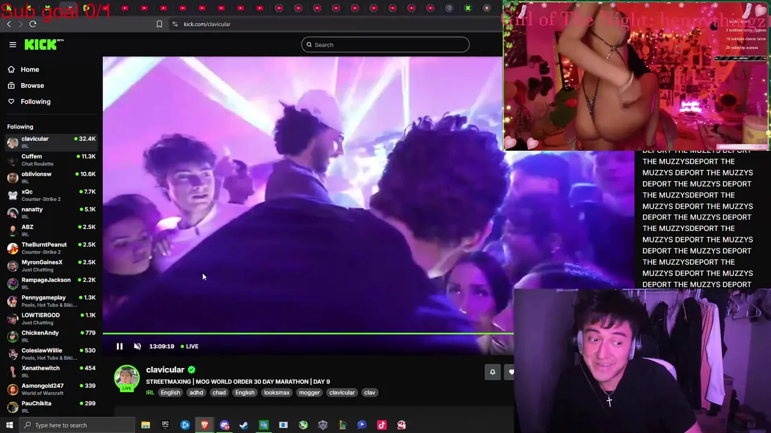Open xQc's channel in sidebar
The image size is (771, 433).
(x=51, y=195)
